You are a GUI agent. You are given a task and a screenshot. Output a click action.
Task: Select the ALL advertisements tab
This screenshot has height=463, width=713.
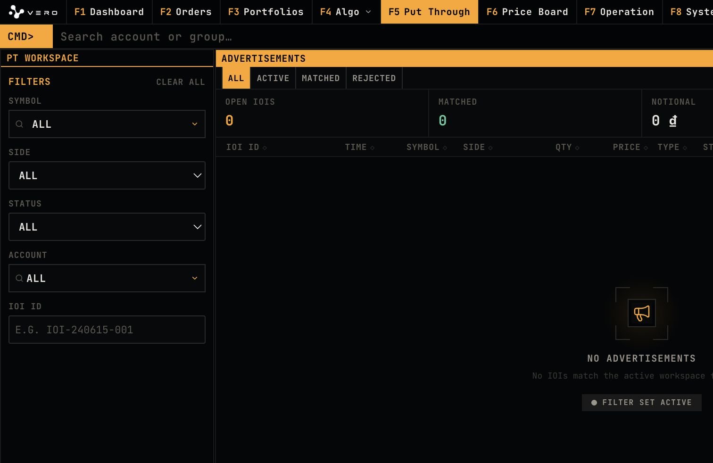(236, 78)
